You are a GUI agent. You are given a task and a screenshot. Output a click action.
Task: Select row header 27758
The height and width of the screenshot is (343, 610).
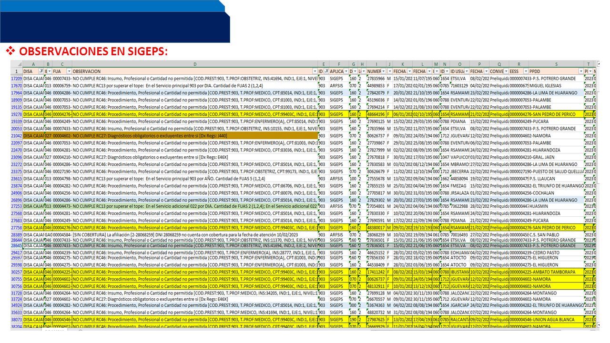pyautogui.click(x=17, y=228)
